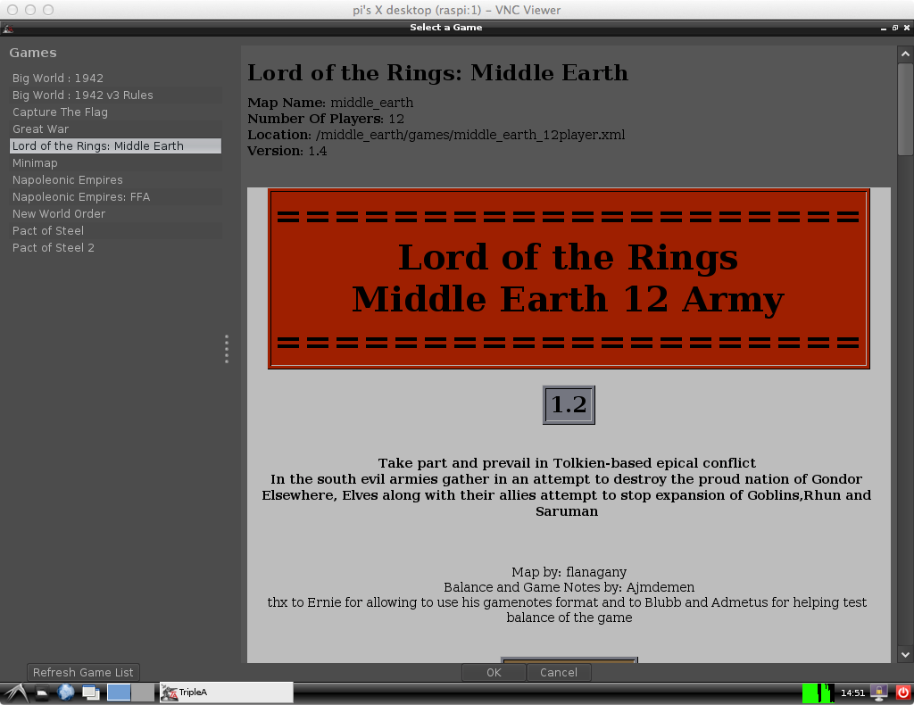Click the 14:51 clock in the tray

coord(852,693)
